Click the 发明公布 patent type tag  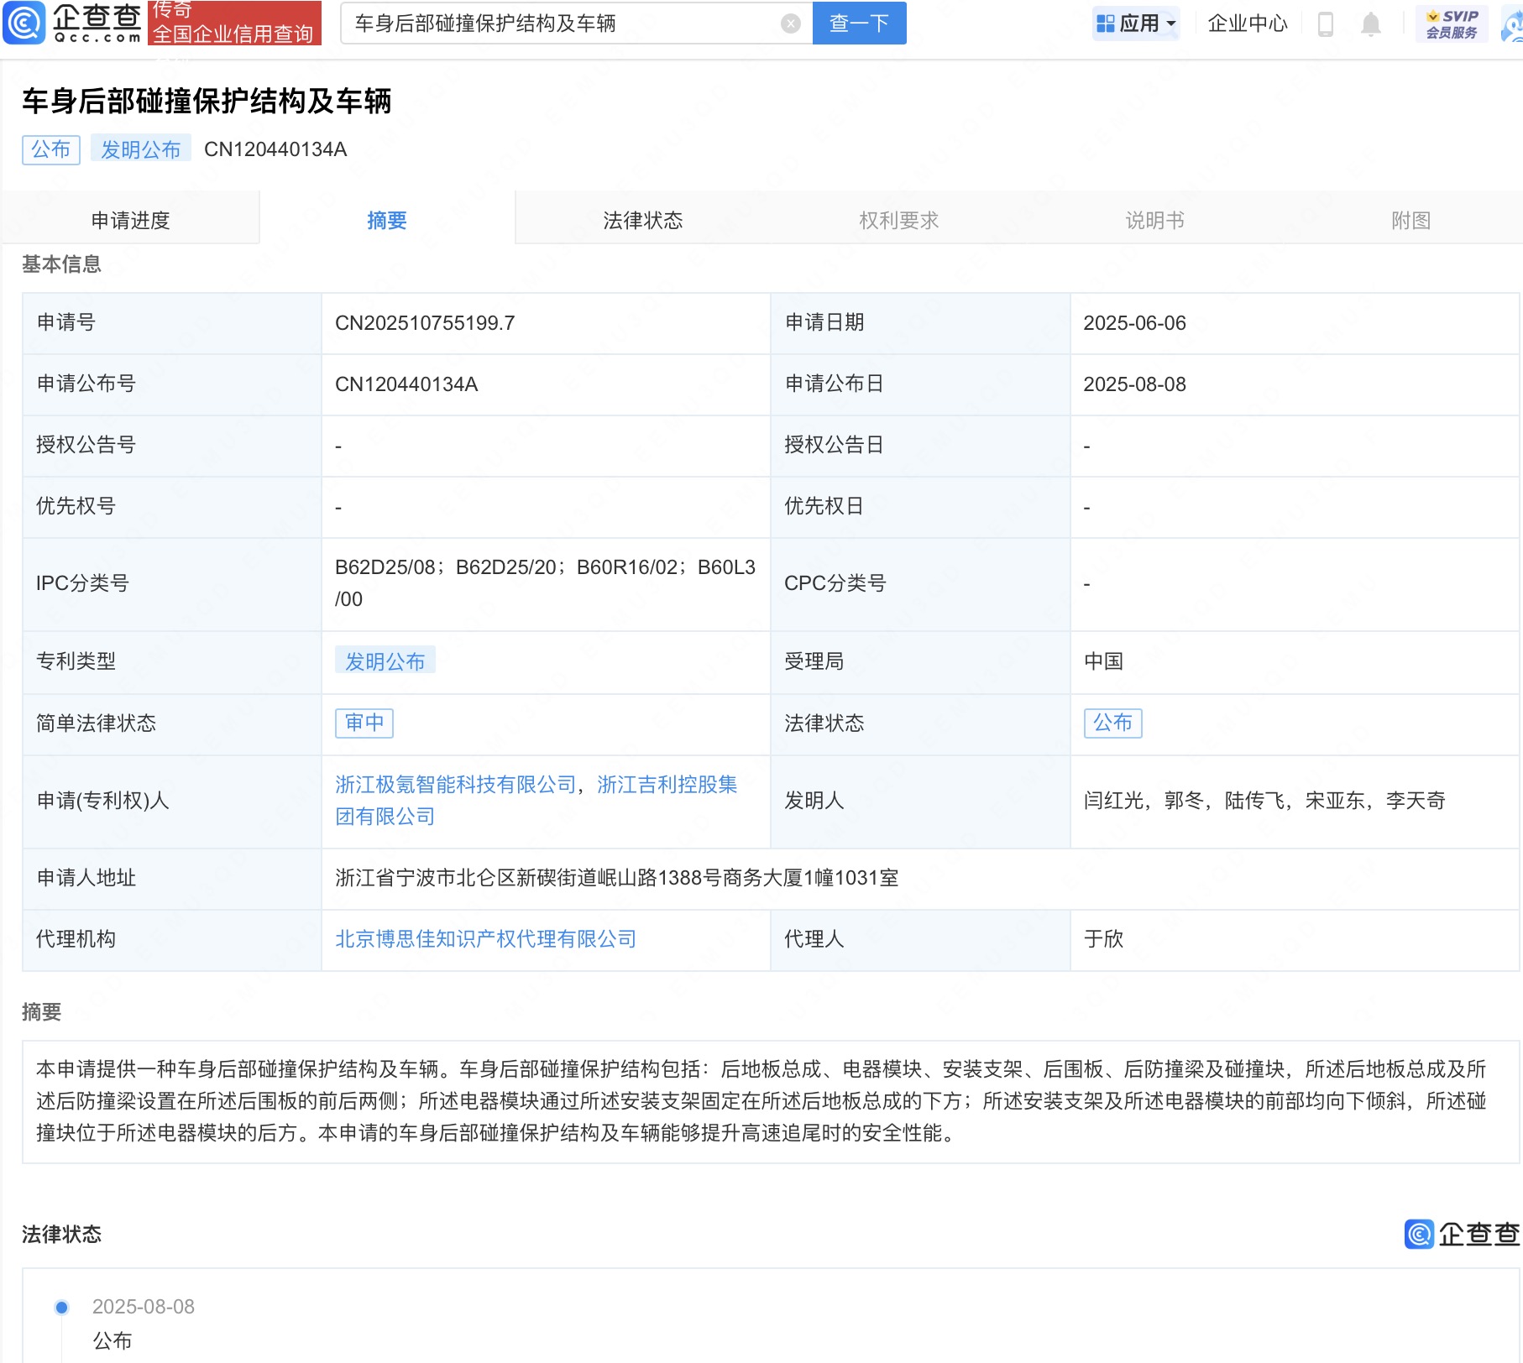[385, 662]
